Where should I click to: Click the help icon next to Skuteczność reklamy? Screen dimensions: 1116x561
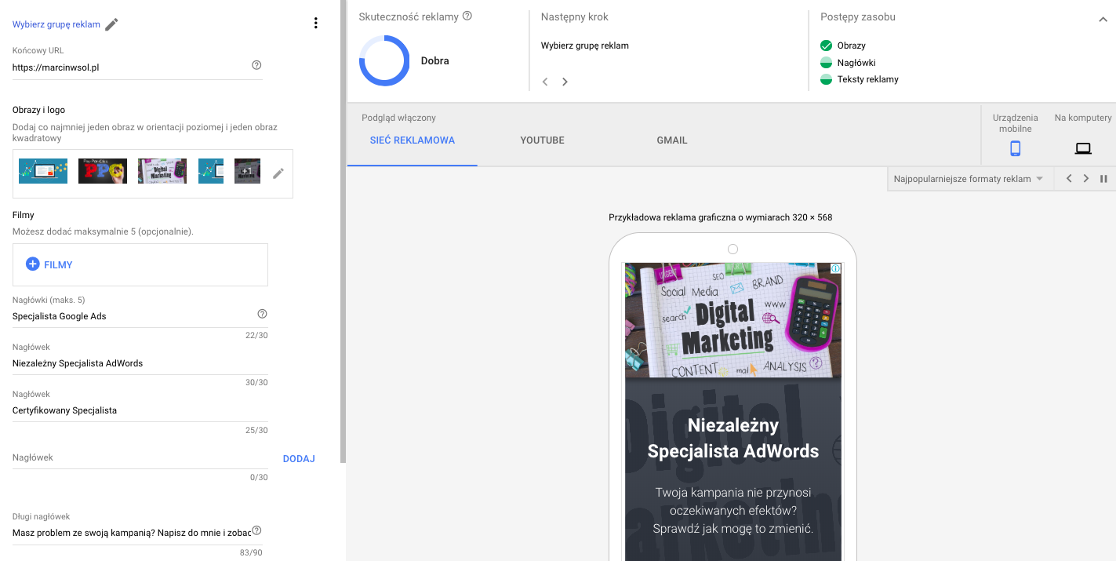[467, 16]
